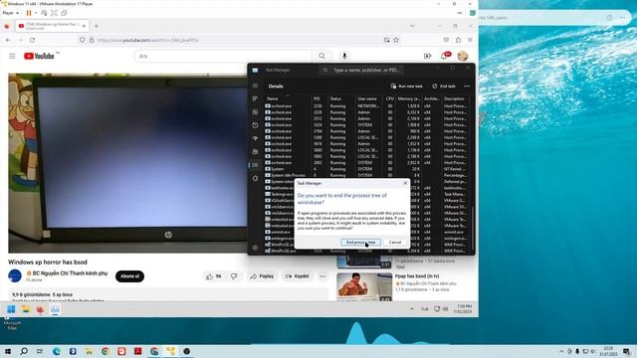Image resolution: width=637 pixels, height=358 pixels.
Task: Go back in Firefox browser
Action: [x=8, y=40]
